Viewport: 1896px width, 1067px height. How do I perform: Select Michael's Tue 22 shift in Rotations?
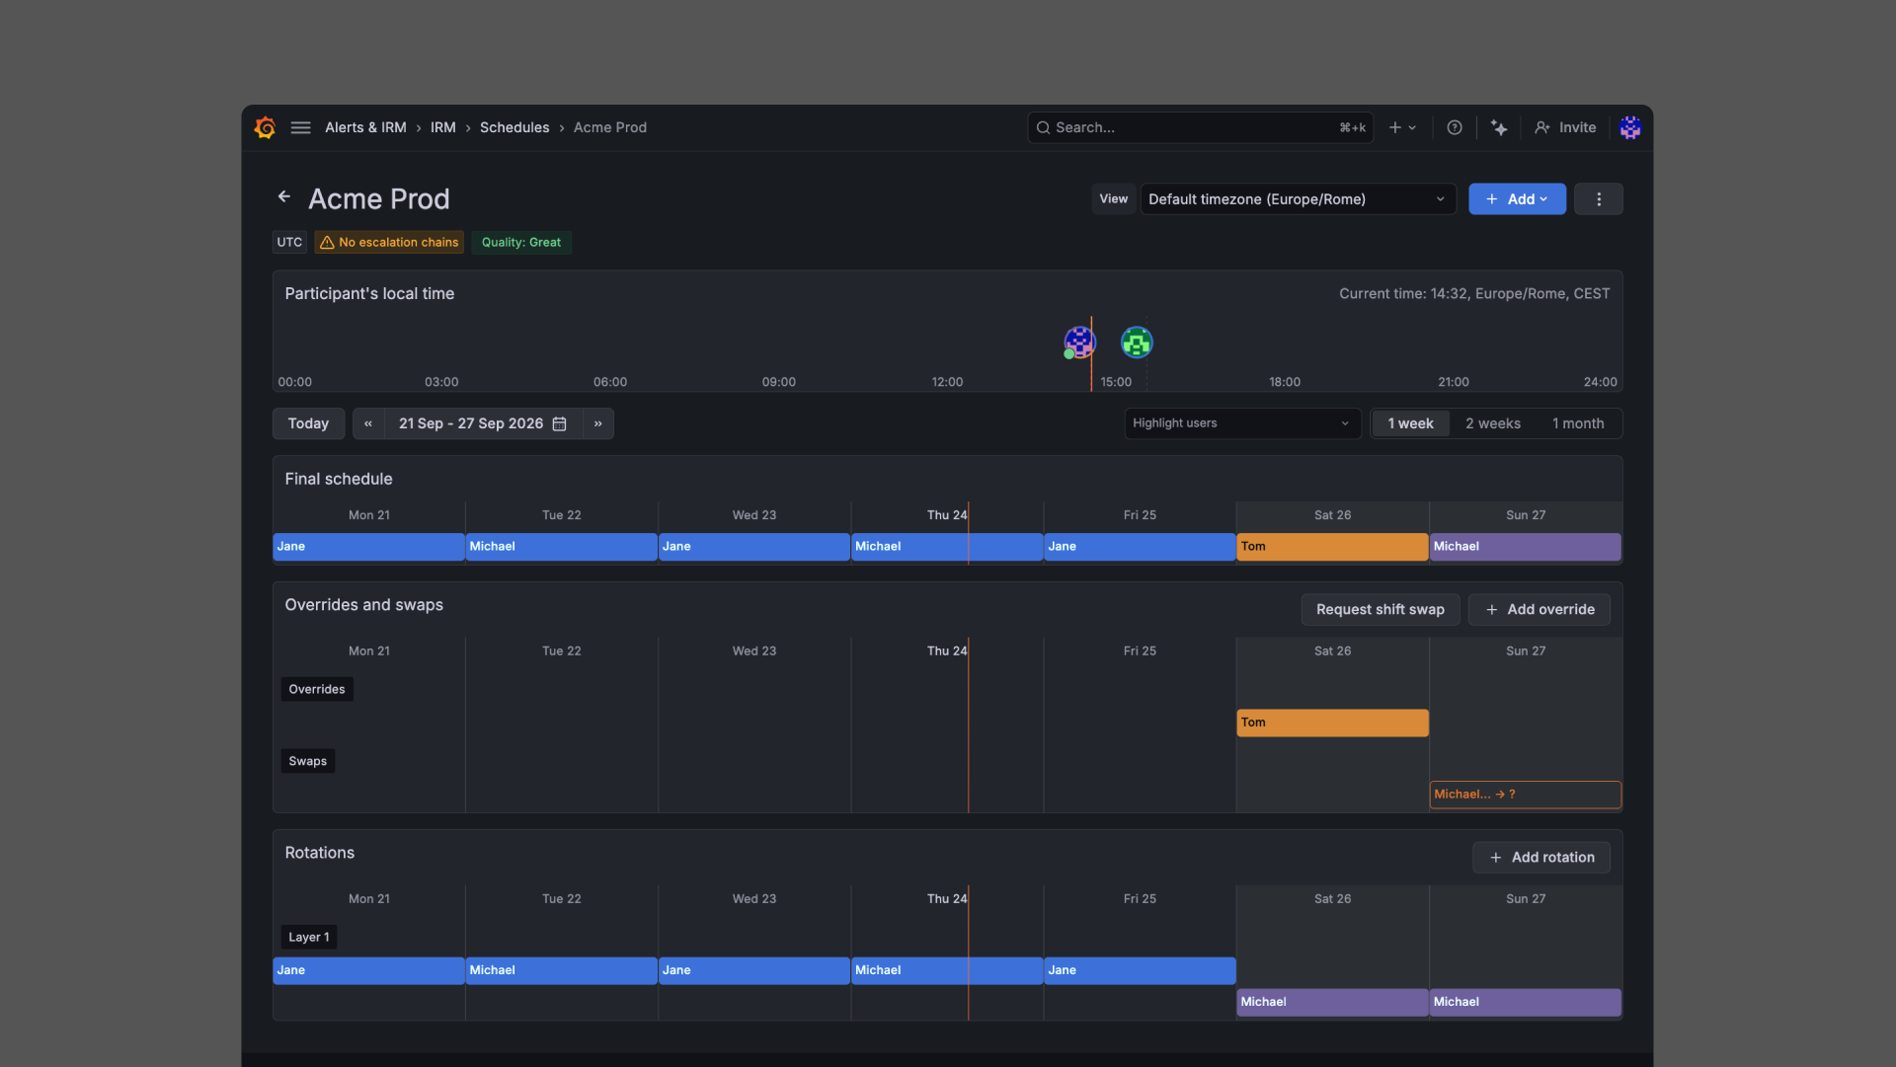point(562,970)
